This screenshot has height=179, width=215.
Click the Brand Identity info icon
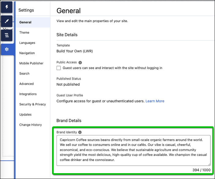(80, 132)
